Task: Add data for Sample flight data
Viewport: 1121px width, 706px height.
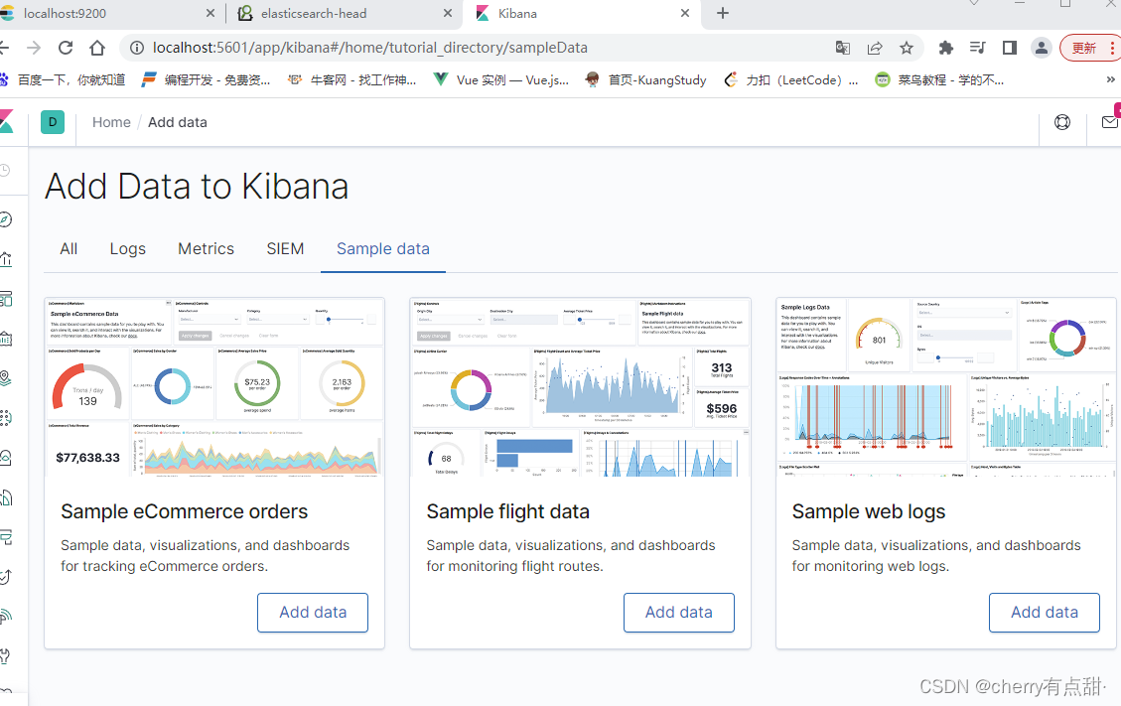Action: (x=678, y=613)
